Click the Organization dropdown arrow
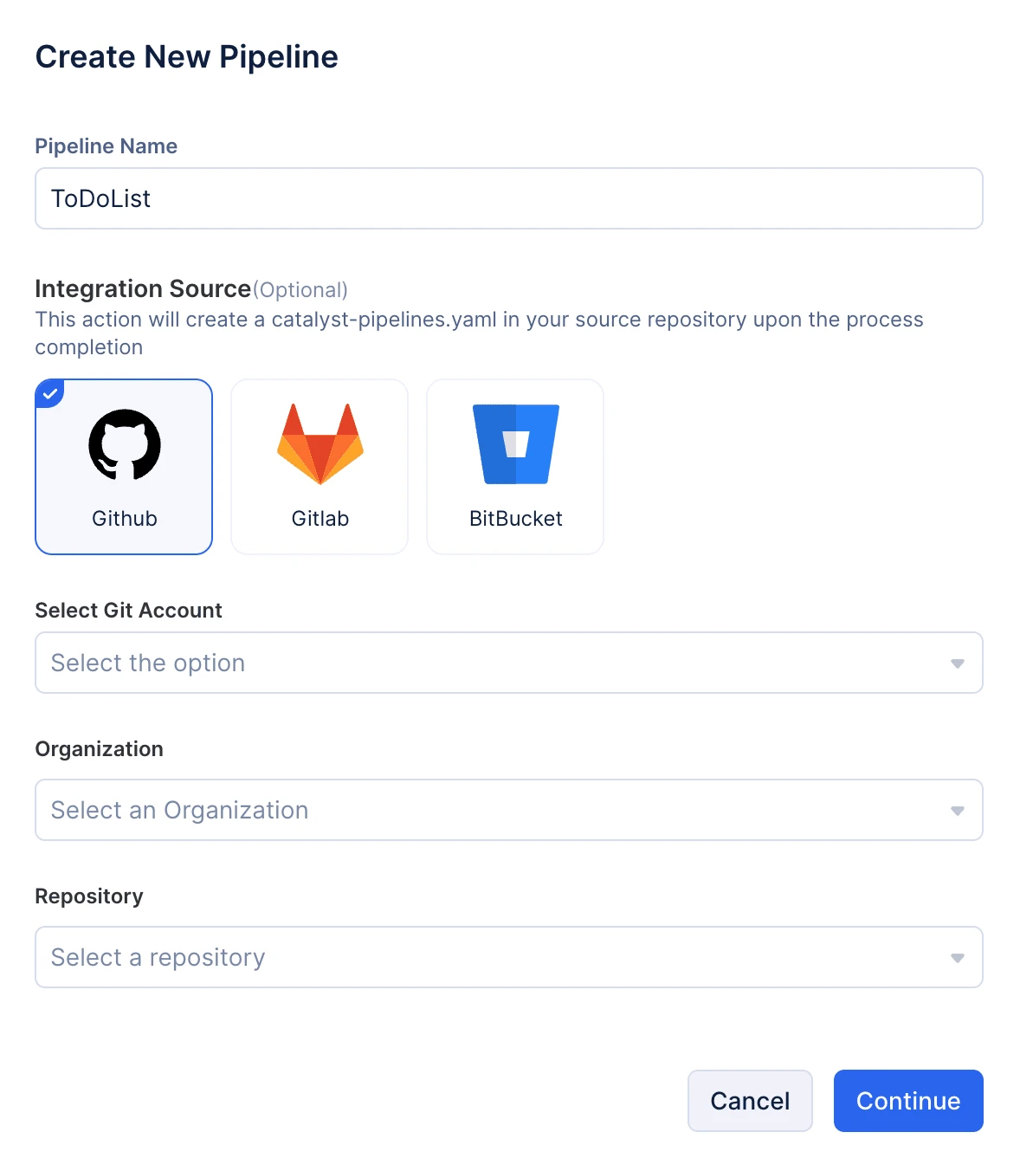 pyautogui.click(x=958, y=811)
